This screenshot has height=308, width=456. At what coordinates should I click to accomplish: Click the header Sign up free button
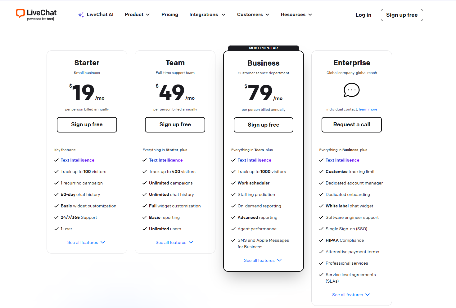click(x=402, y=15)
